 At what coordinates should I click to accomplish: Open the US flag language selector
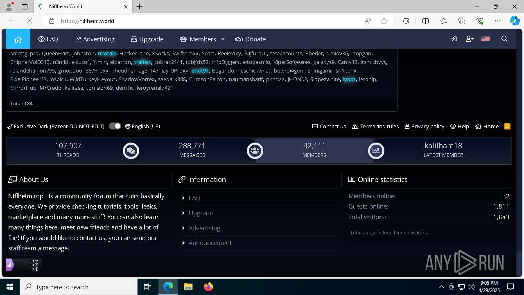point(486,39)
